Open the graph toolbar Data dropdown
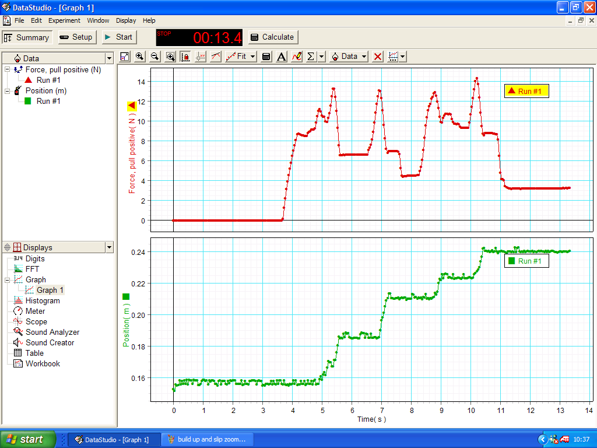 [x=349, y=57]
